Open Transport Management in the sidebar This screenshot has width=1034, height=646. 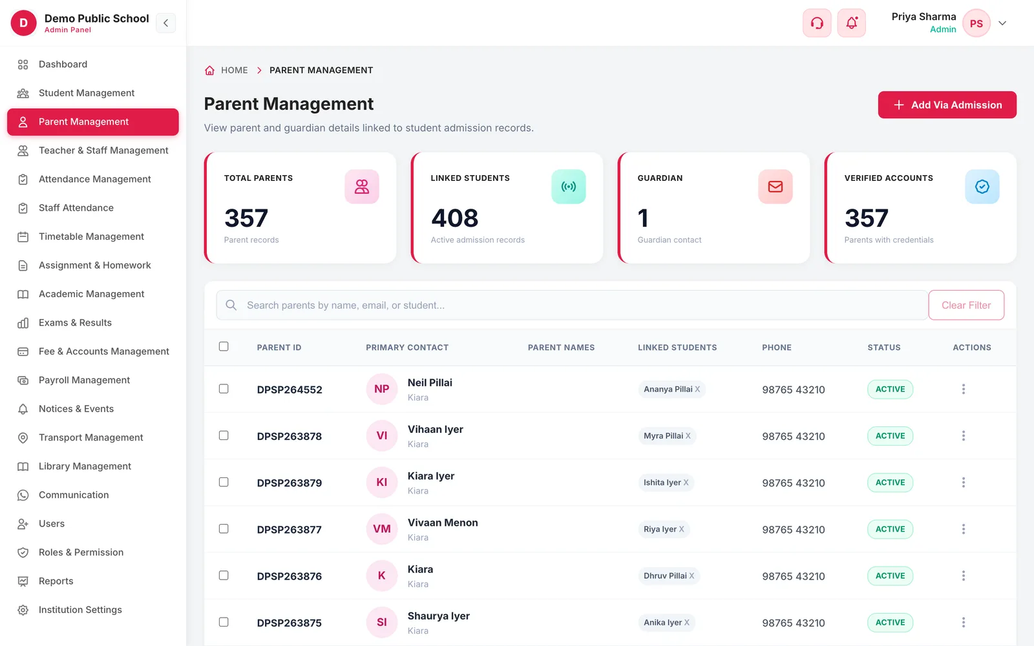(x=93, y=437)
